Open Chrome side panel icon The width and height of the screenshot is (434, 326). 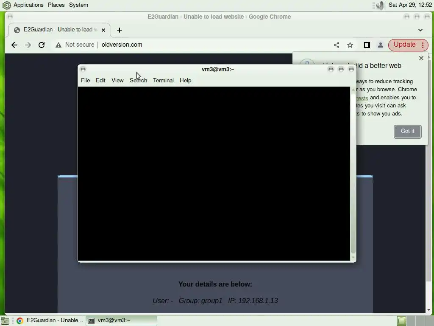367,45
